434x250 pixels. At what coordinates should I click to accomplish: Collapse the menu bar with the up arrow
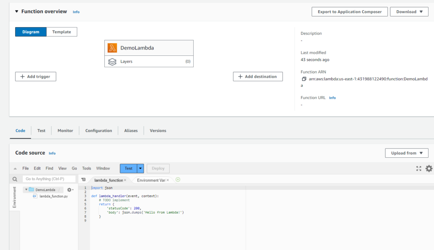15,168
